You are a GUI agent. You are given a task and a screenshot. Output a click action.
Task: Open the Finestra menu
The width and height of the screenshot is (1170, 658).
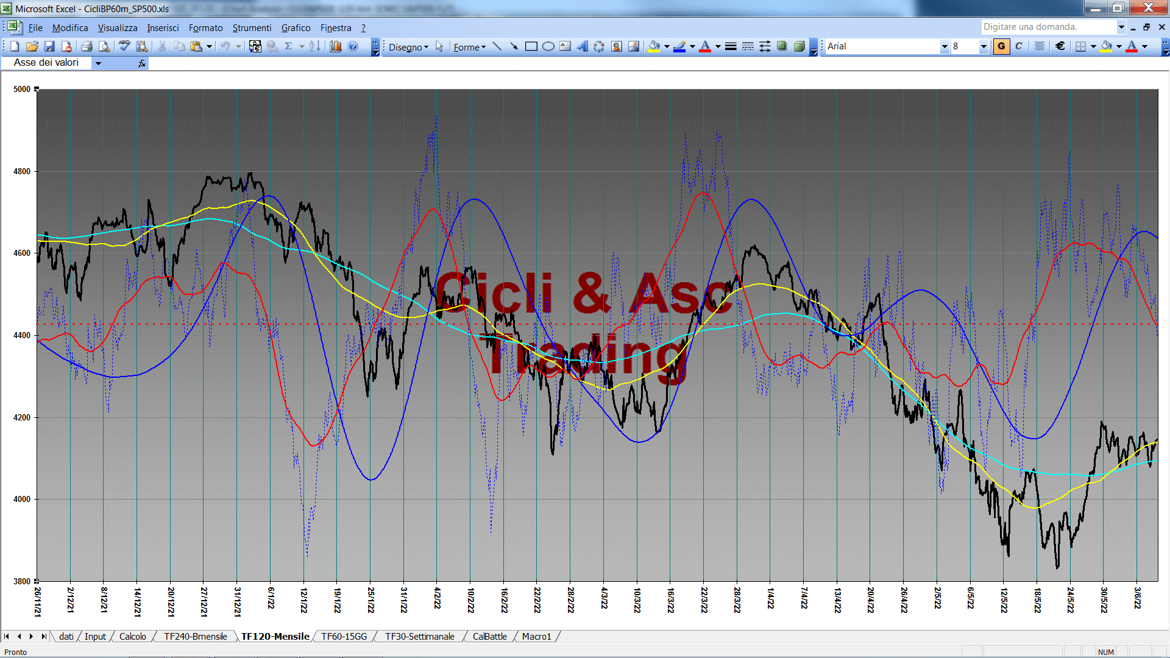pyautogui.click(x=336, y=28)
